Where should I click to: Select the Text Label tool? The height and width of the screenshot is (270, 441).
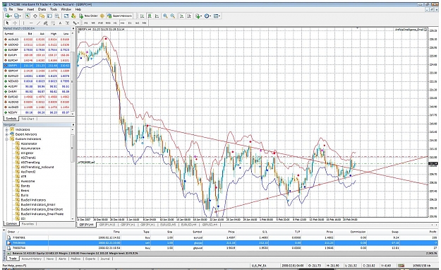coord(67,23)
